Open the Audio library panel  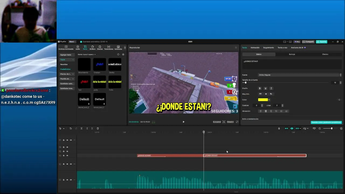coord(78,48)
